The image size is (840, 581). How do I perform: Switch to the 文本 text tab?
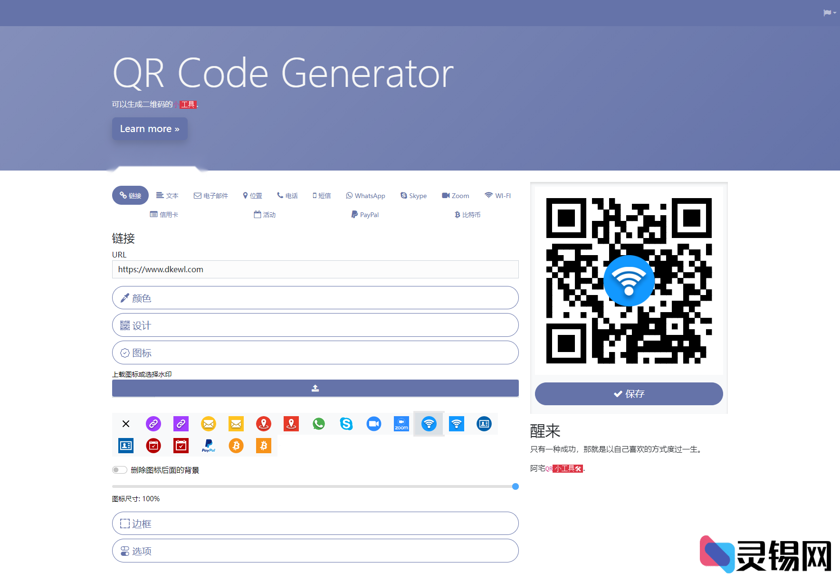pyautogui.click(x=167, y=195)
